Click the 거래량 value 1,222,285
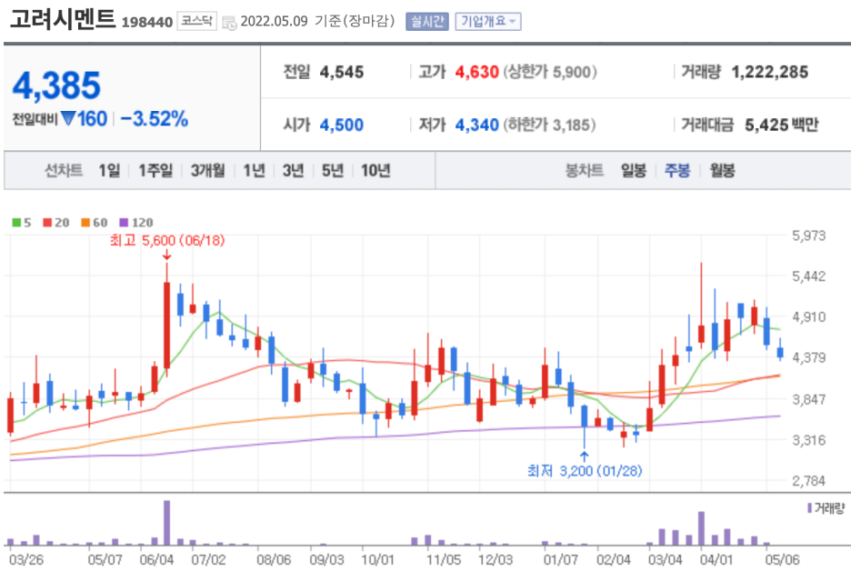The image size is (851, 572). point(769,72)
